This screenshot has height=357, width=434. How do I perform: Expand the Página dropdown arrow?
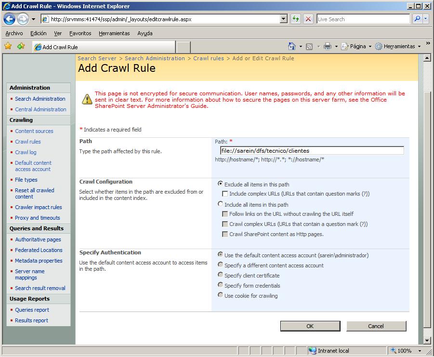click(370, 47)
